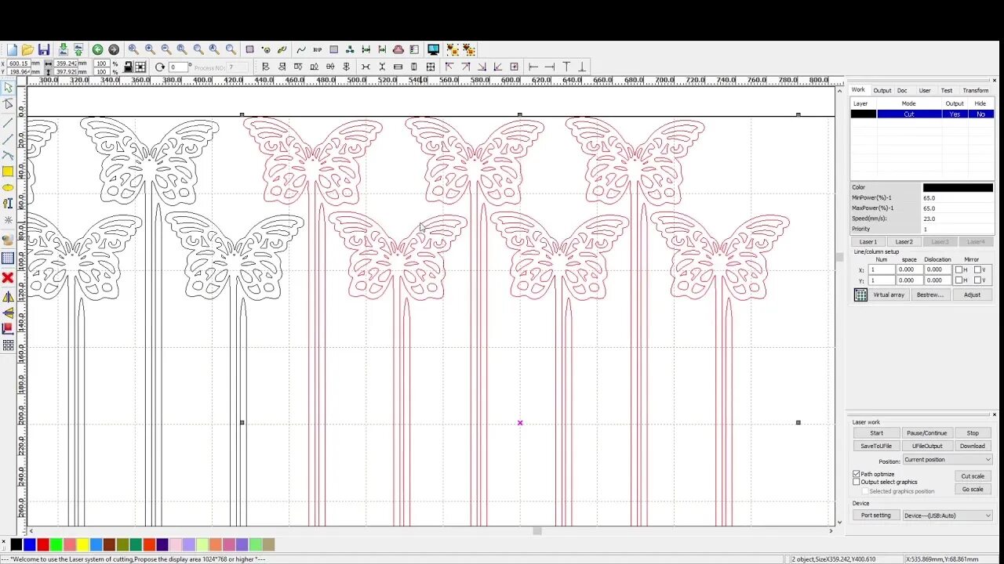Select the yellow Ellipse tool

point(8,188)
